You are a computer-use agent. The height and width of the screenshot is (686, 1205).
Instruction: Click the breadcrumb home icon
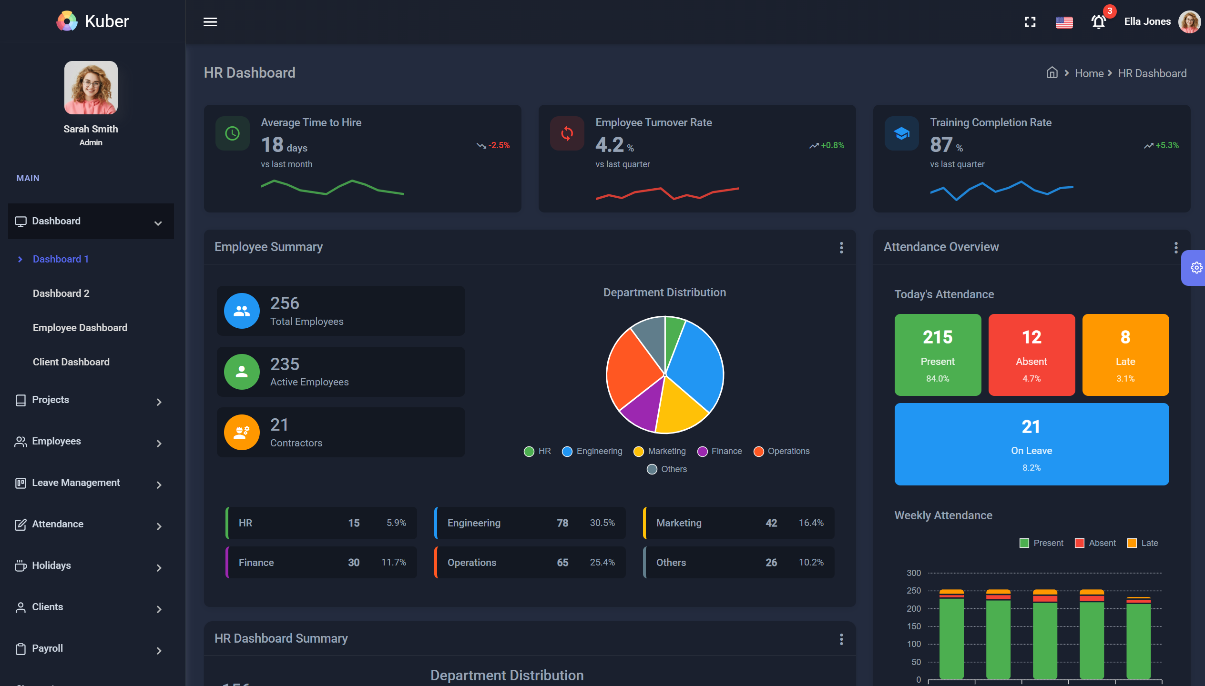click(x=1052, y=73)
